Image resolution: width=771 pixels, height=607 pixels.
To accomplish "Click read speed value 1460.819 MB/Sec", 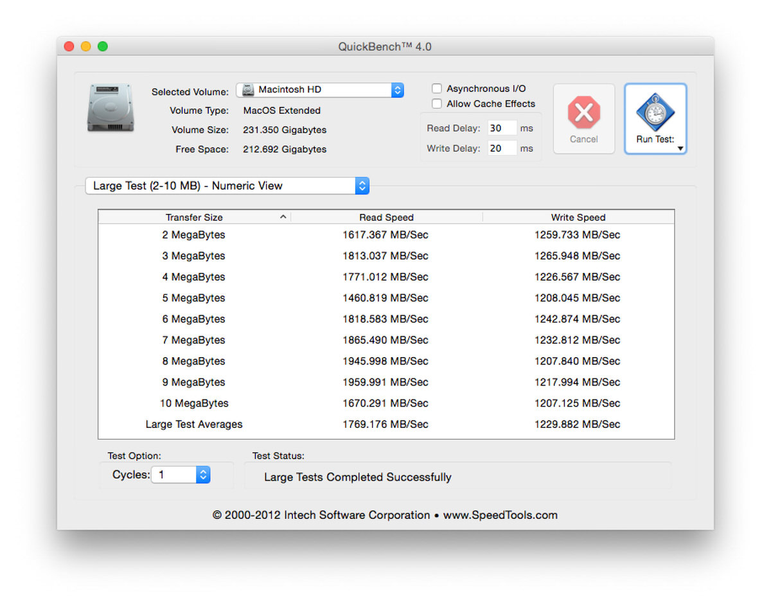I will [x=385, y=298].
